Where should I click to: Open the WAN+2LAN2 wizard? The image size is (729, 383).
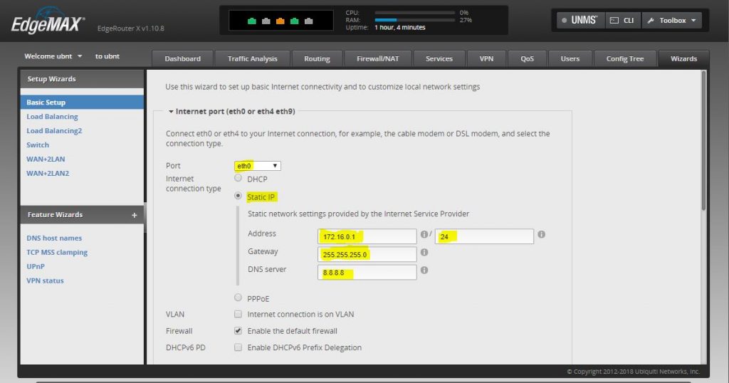[48, 174]
